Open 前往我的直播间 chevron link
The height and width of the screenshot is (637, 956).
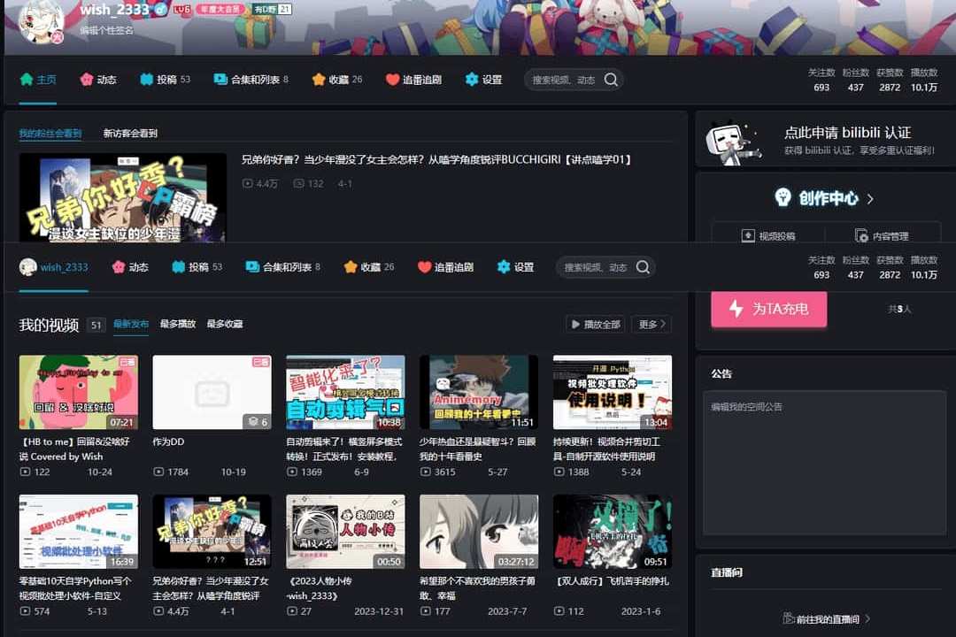tap(867, 619)
